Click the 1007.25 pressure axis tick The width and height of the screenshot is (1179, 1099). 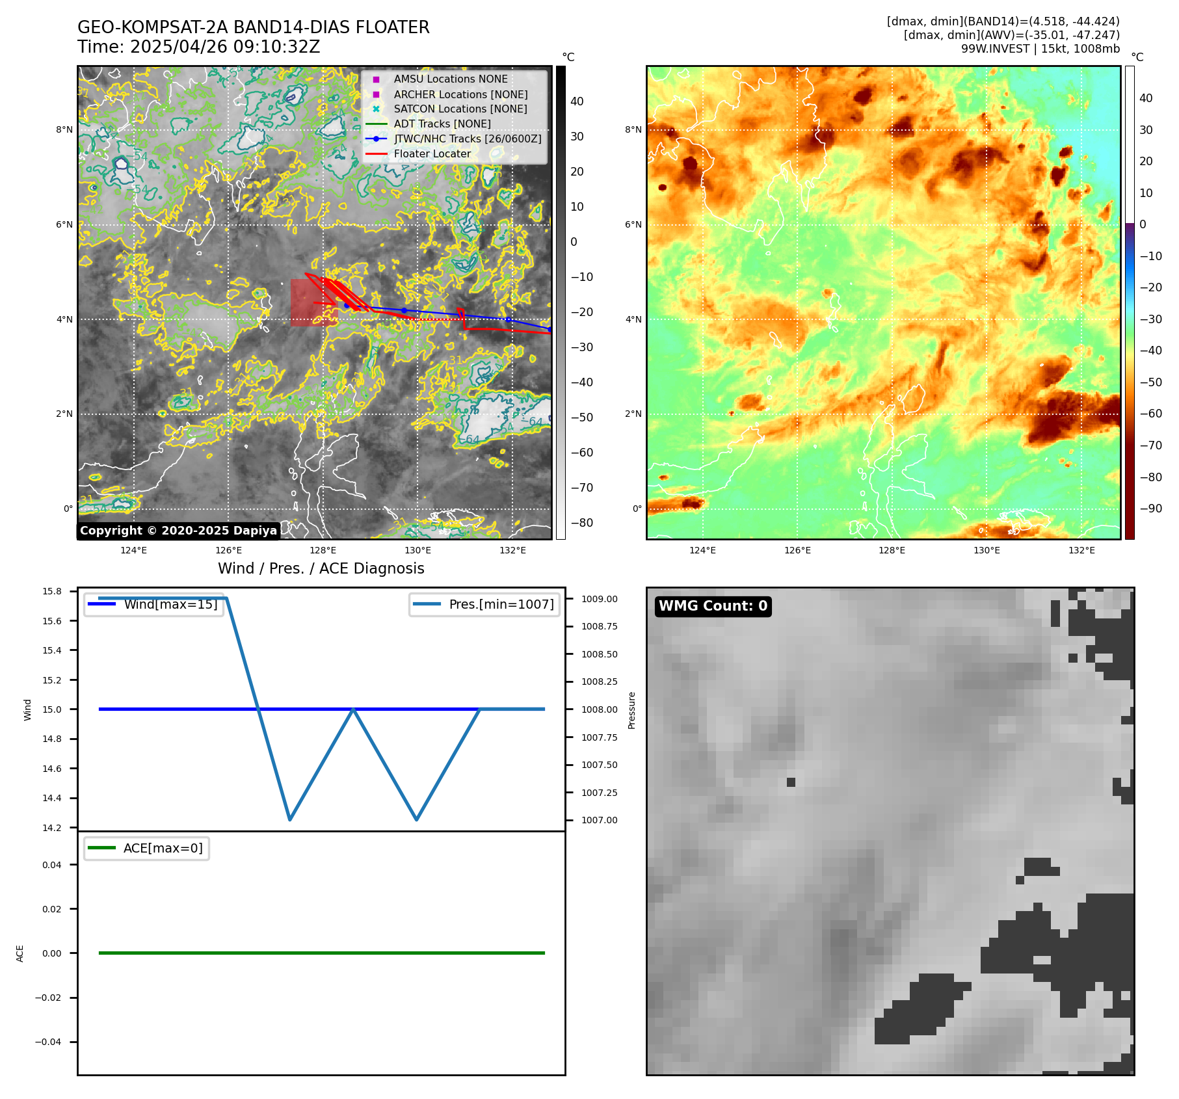click(x=600, y=793)
